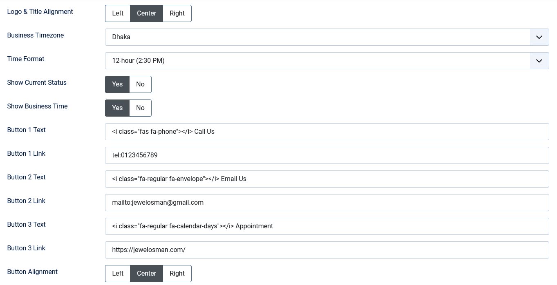Choose Center for Button Alignment
The width and height of the screenshot is (557, 285).
(x=146, y=274)
